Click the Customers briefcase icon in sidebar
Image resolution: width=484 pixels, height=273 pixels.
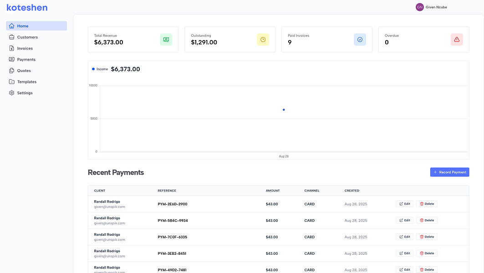click(12, 37)
